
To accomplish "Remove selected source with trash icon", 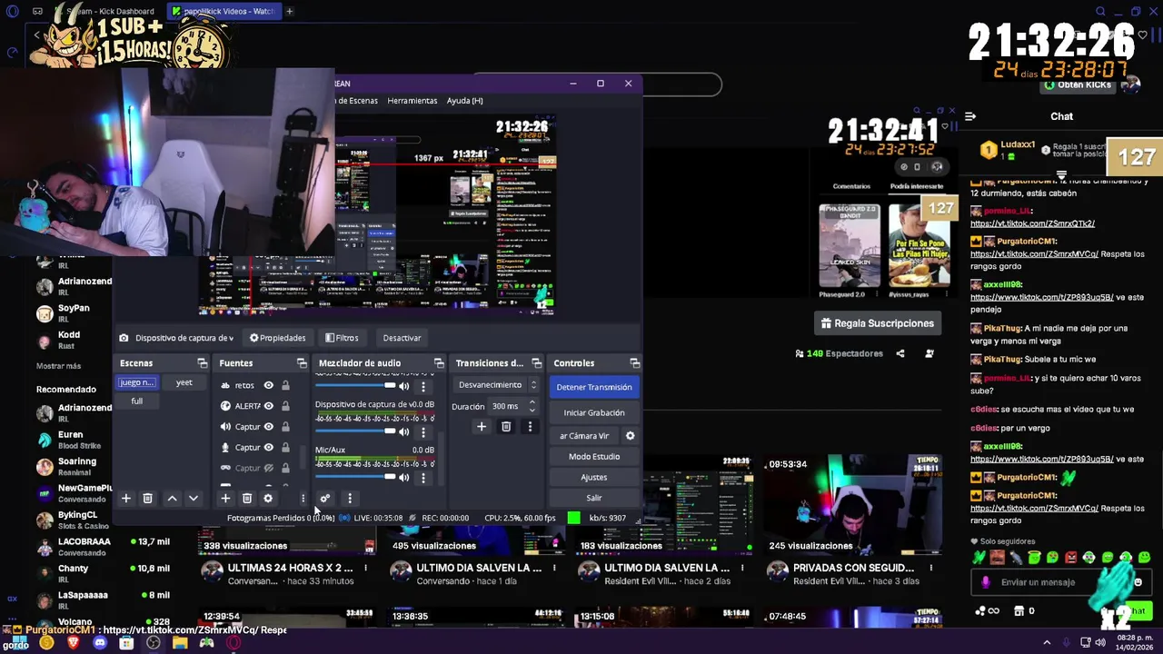I will coord(246,498).
